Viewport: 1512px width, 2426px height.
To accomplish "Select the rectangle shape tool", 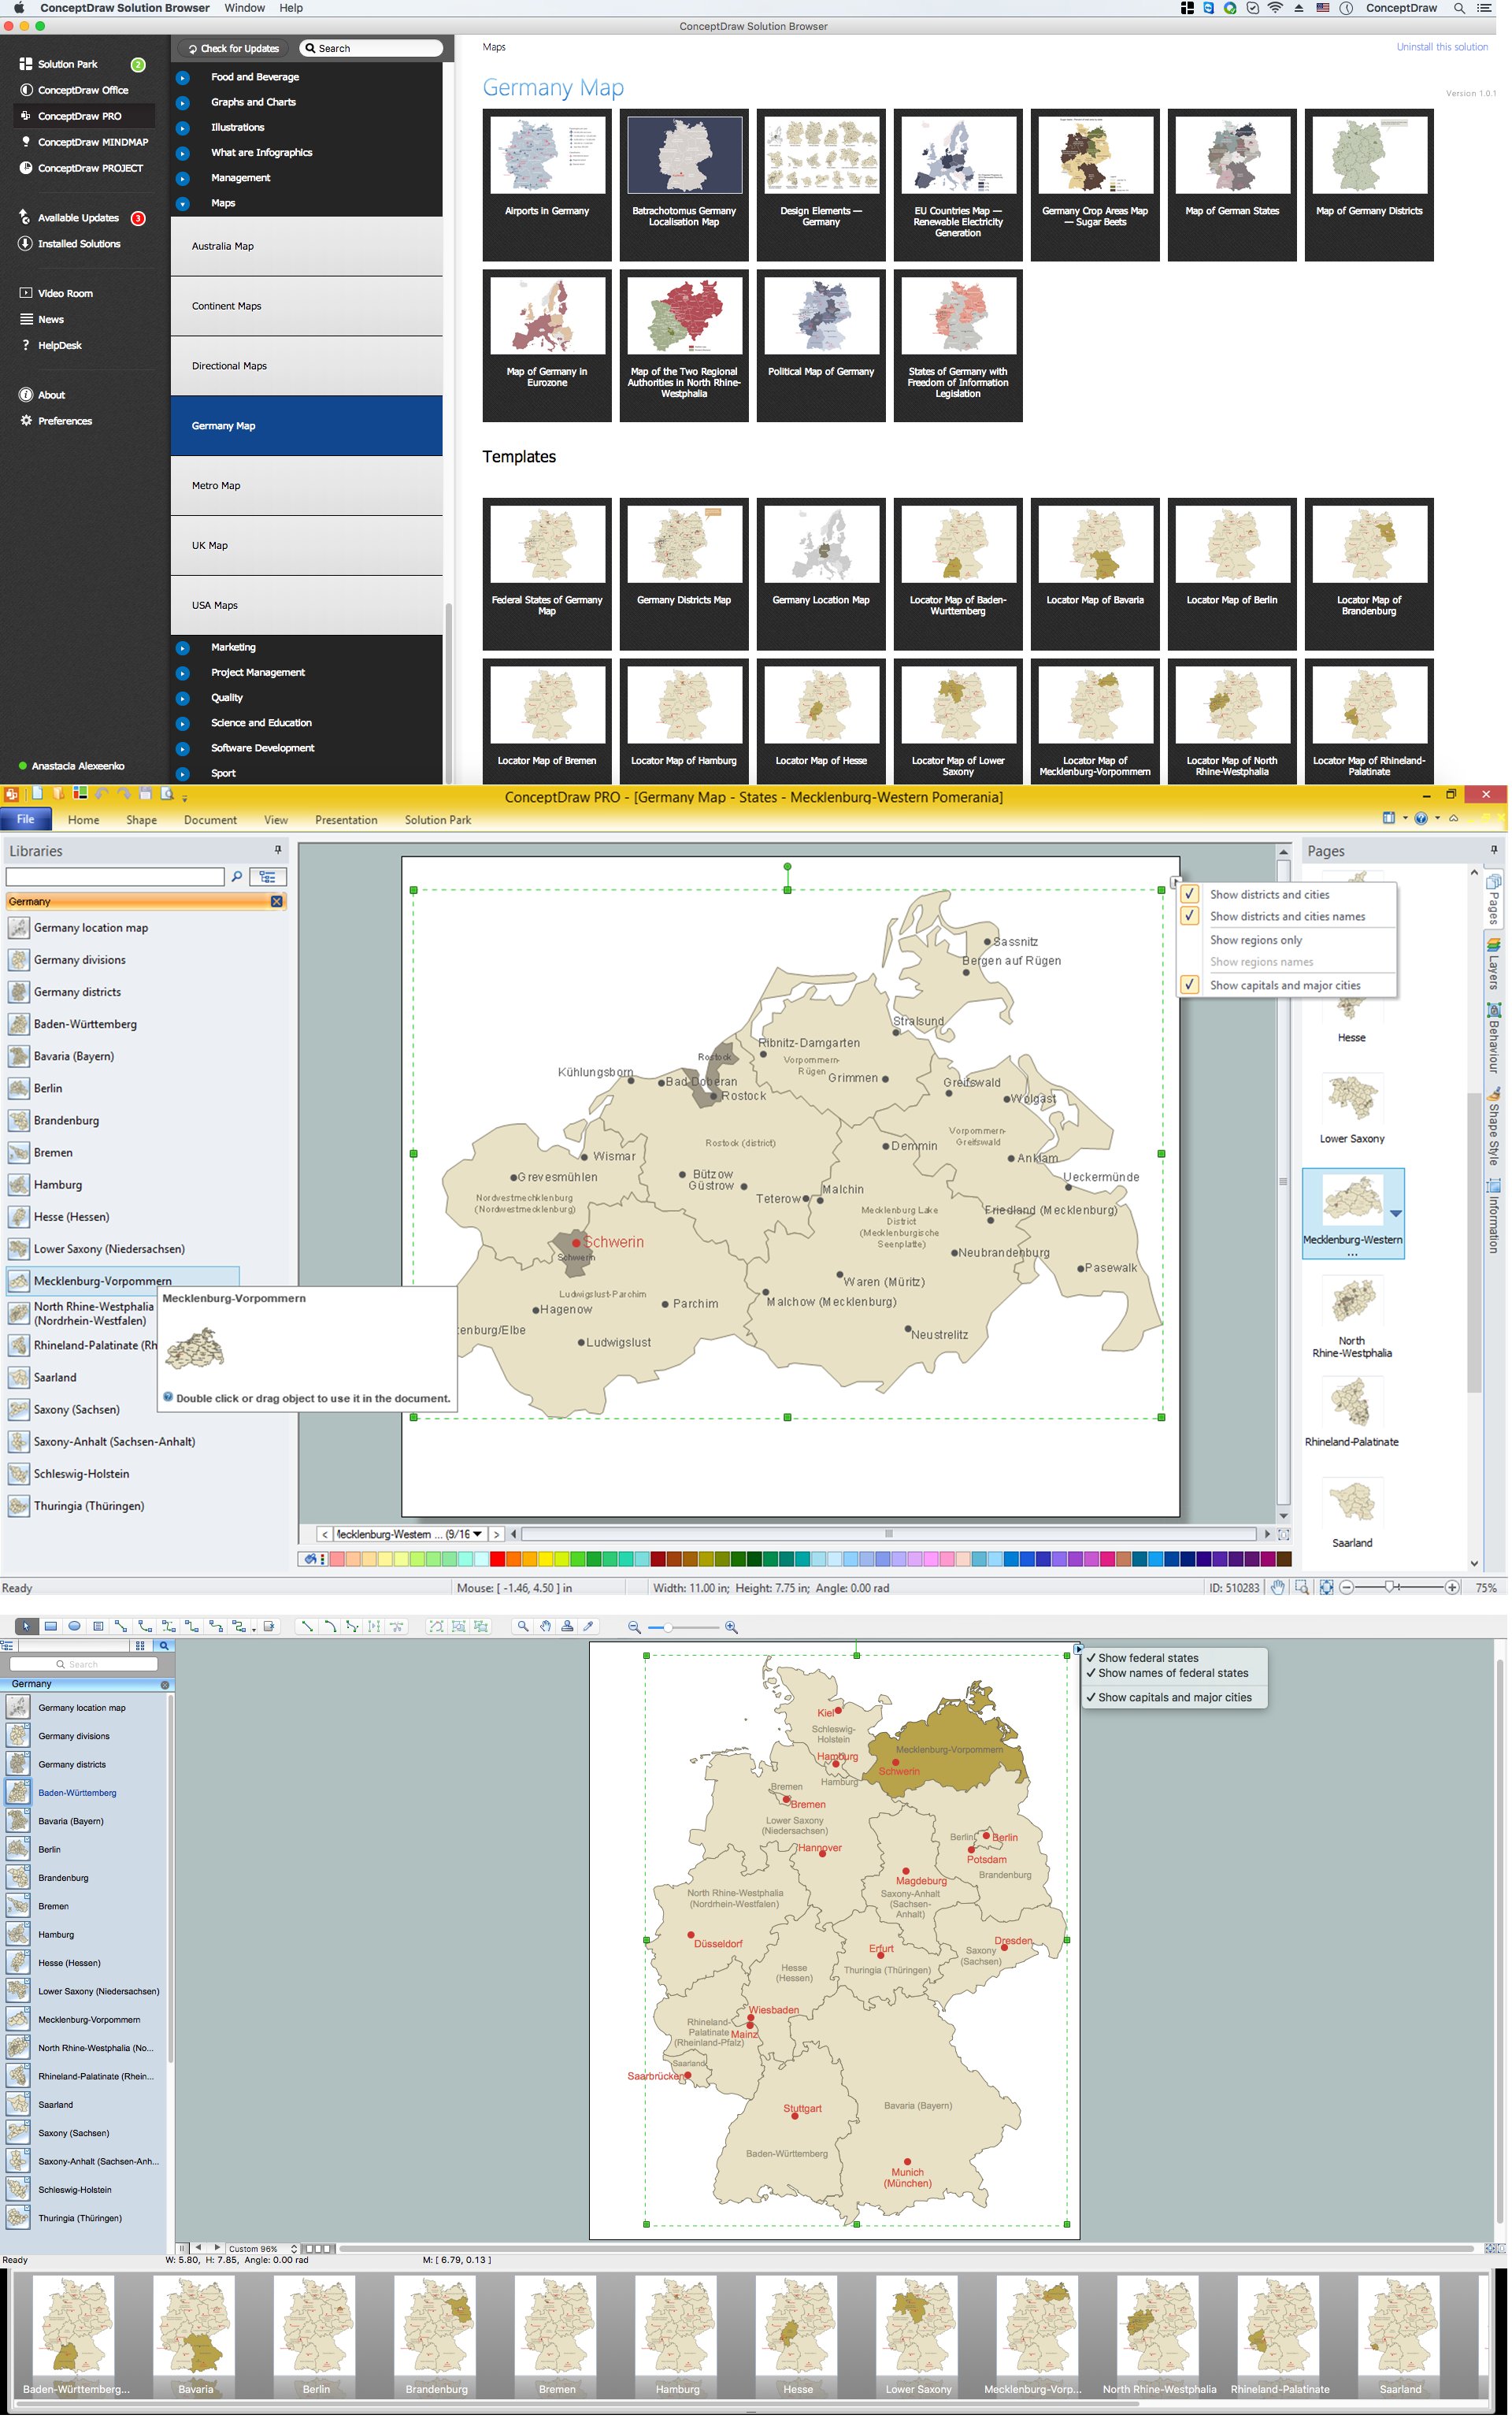I will coord(51,1626).
